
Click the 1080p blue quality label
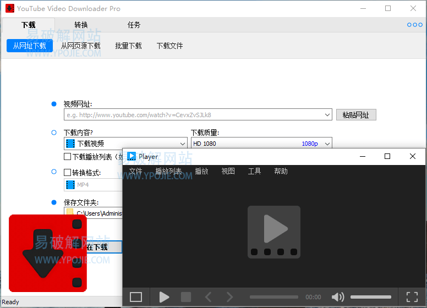click(310, 144)
